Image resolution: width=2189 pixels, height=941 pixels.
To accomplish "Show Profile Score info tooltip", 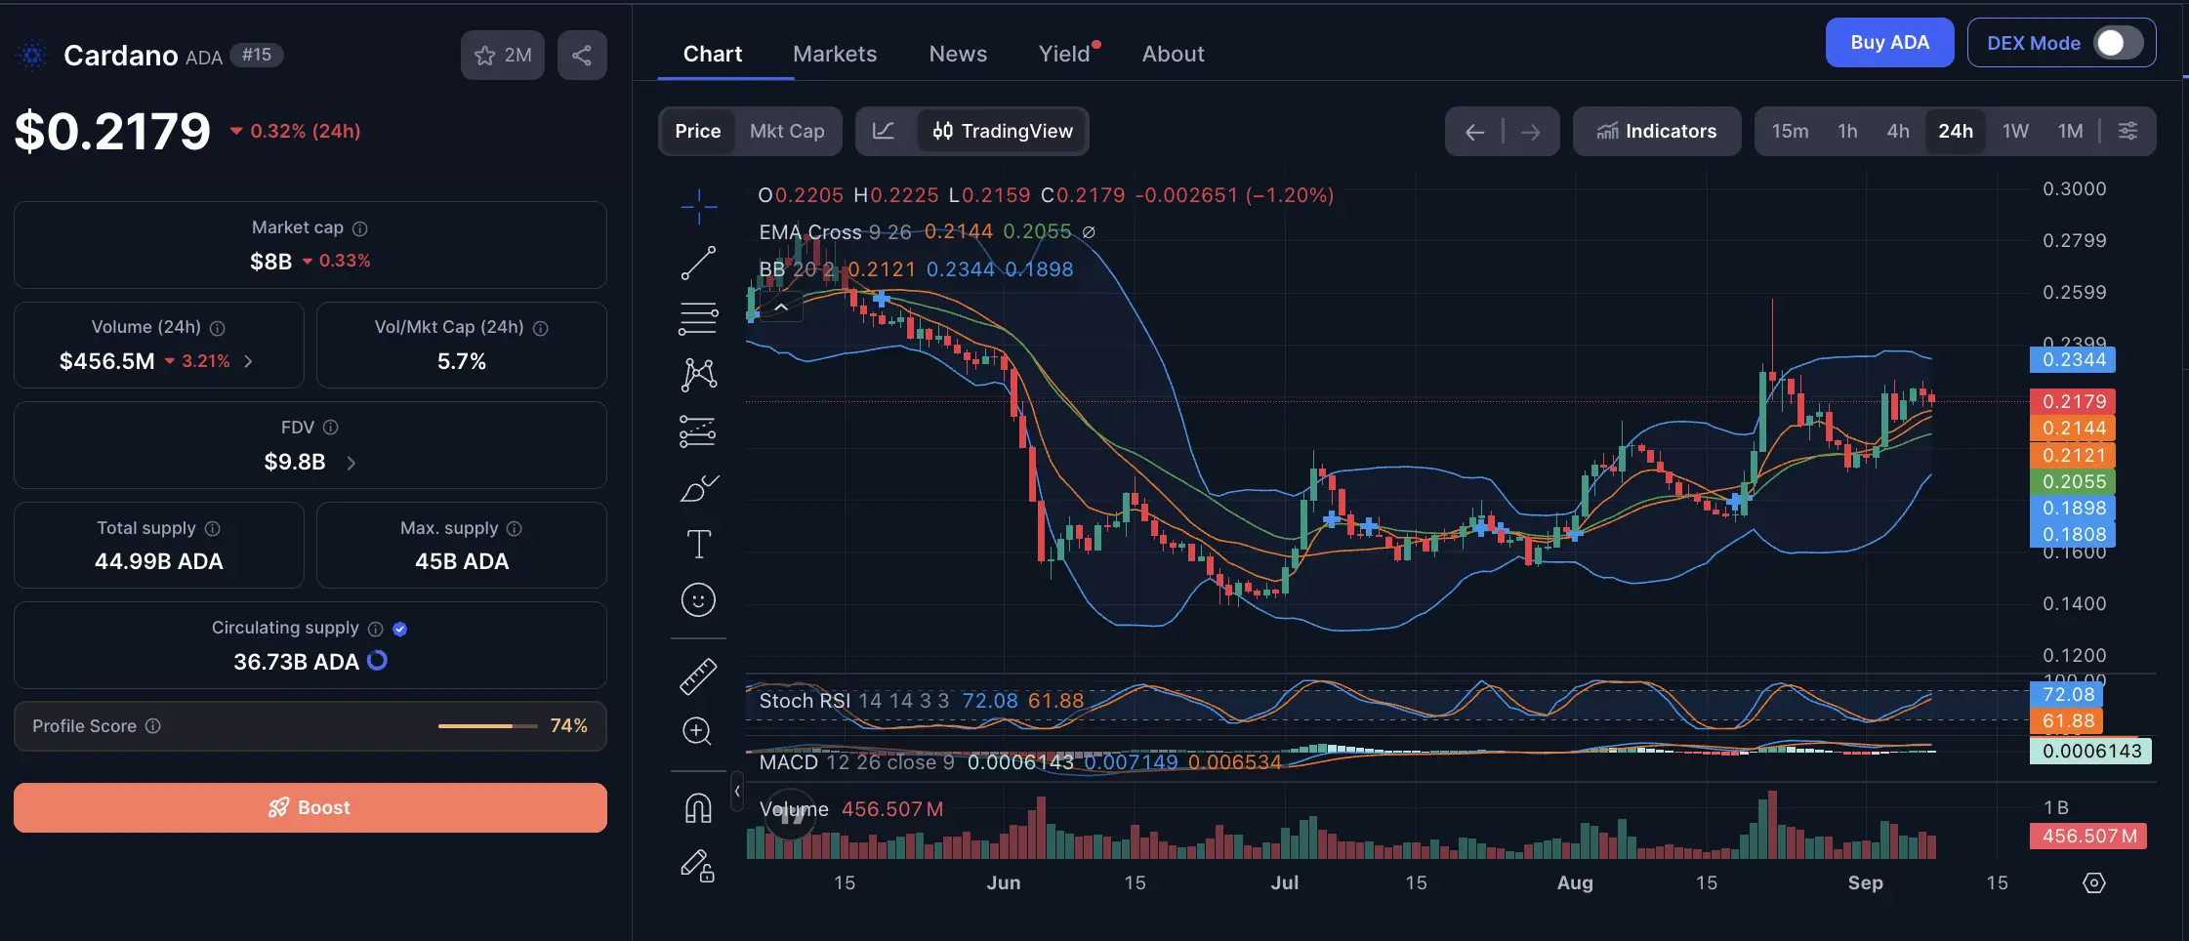I will pos(153,726).
